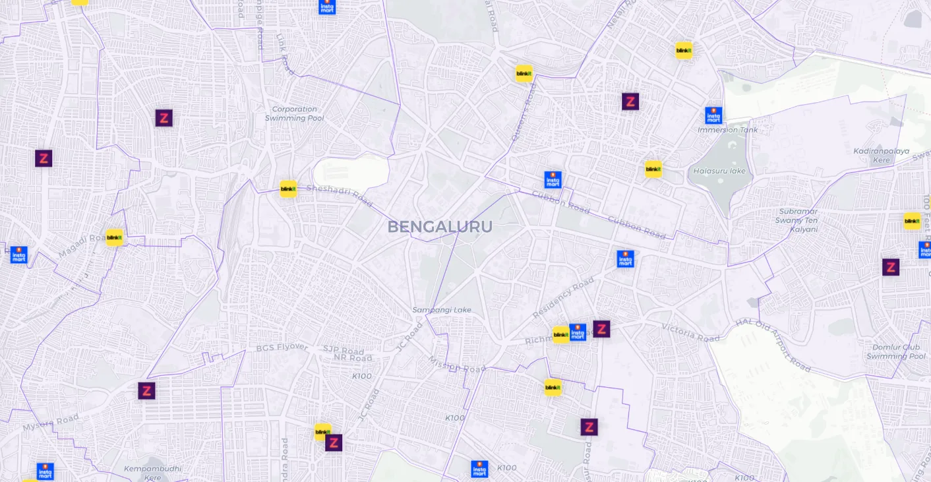This screenshot has width=931, height=482.
Task: Select the Sampangi Lake label
Action: (442, 310)
